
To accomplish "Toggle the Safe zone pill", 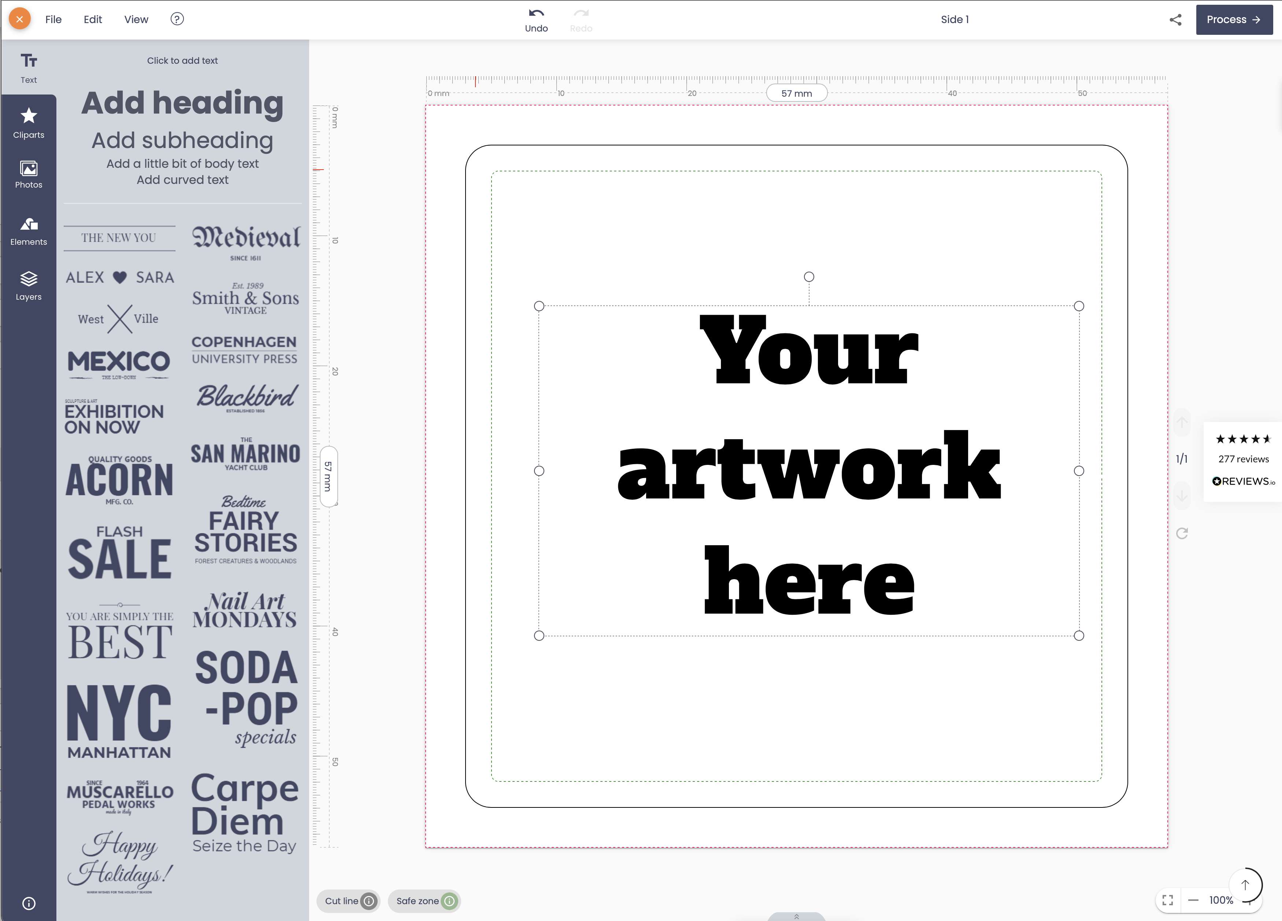I will 425,901.
